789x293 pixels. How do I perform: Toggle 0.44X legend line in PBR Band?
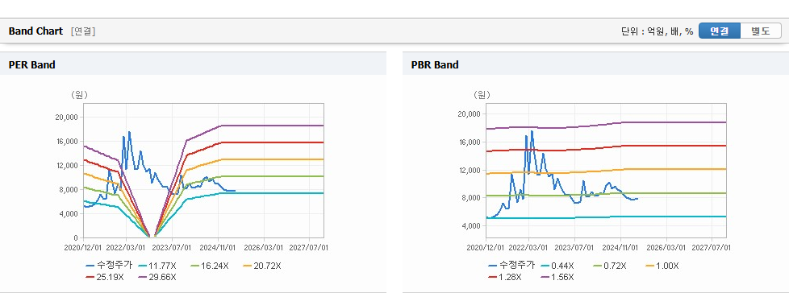[x=557, y=266]
